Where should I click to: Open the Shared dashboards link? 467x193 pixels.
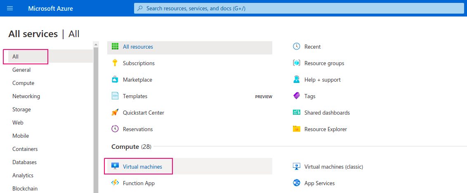pyautogui.click(x=327, y=113)
